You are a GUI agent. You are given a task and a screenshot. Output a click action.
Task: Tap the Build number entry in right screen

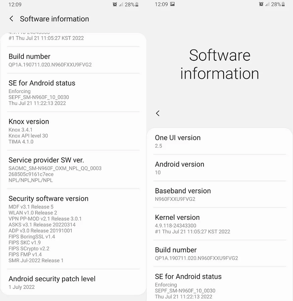[220, 254]
